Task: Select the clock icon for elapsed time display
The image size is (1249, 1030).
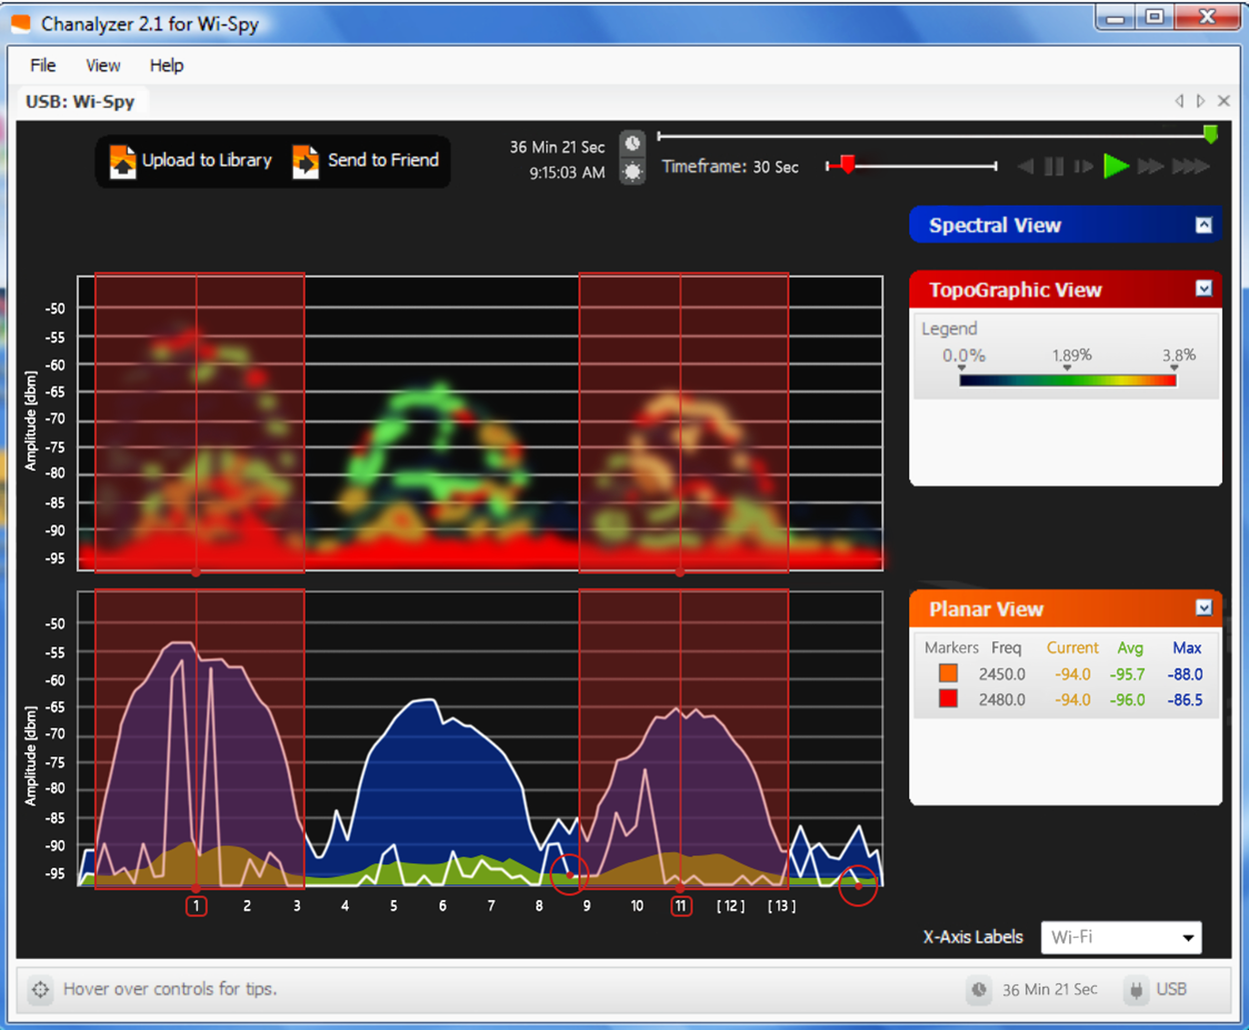Action: click(633, 142)
